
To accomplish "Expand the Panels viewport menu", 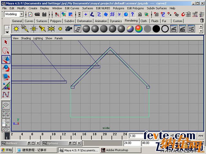I will point(59,38).
